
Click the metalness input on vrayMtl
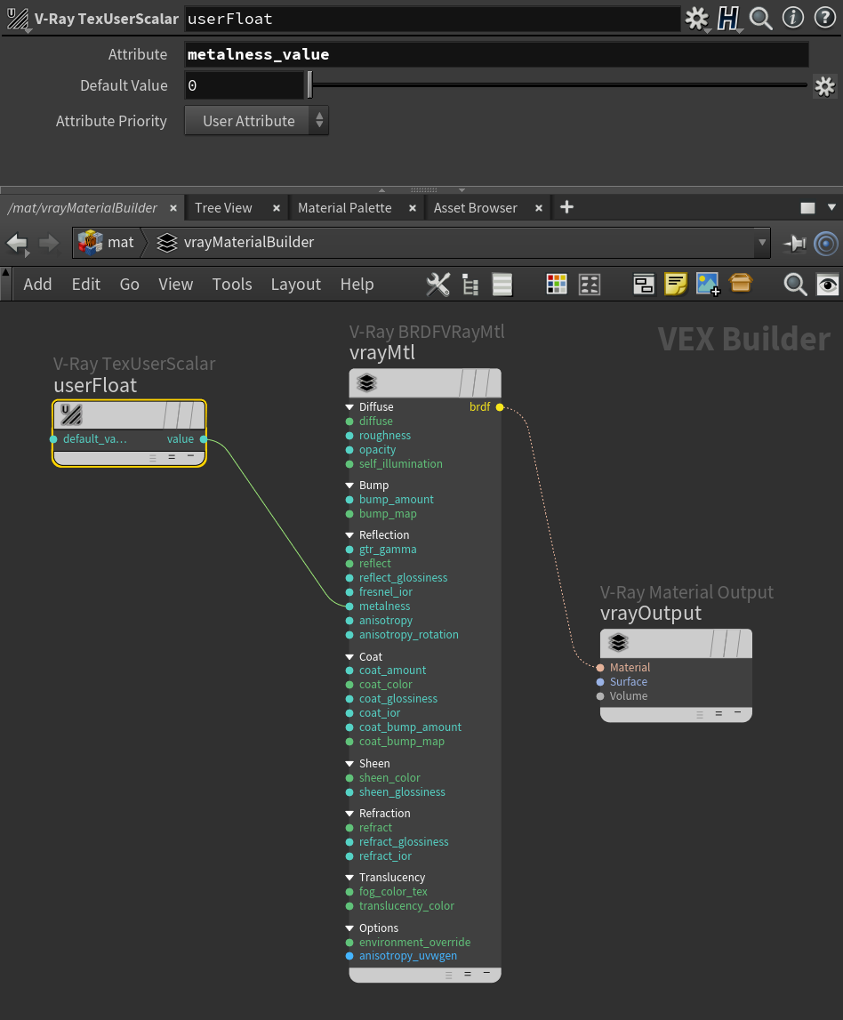[350, 606]
